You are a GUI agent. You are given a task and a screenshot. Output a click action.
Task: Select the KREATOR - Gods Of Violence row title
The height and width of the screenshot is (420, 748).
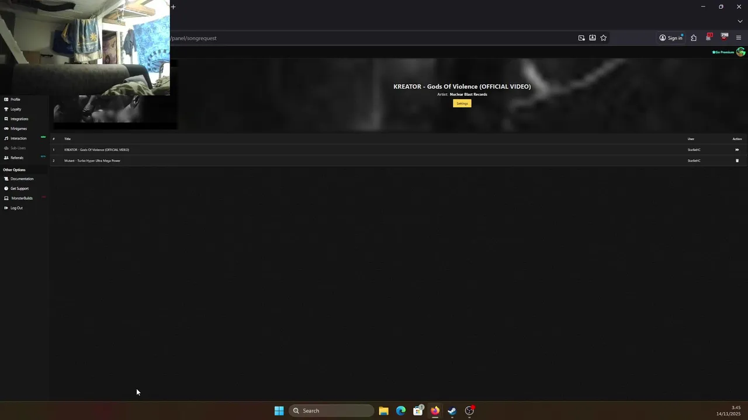pos(96,150)
